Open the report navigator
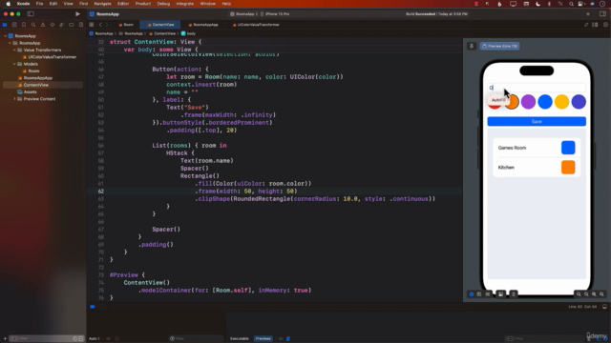 point(80,25)
